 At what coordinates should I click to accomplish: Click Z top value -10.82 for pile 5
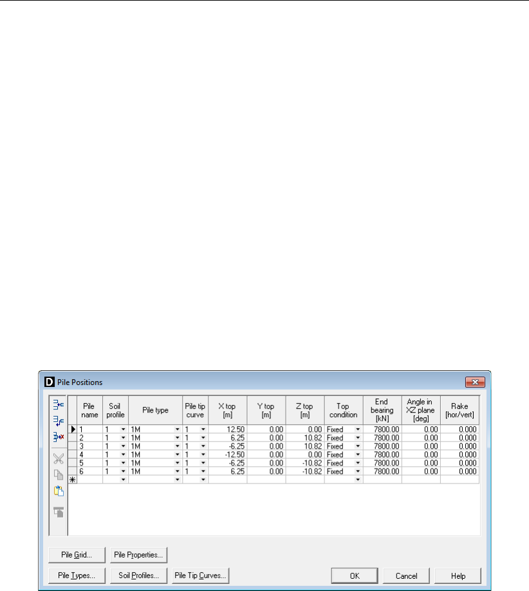tap(305, 463)
